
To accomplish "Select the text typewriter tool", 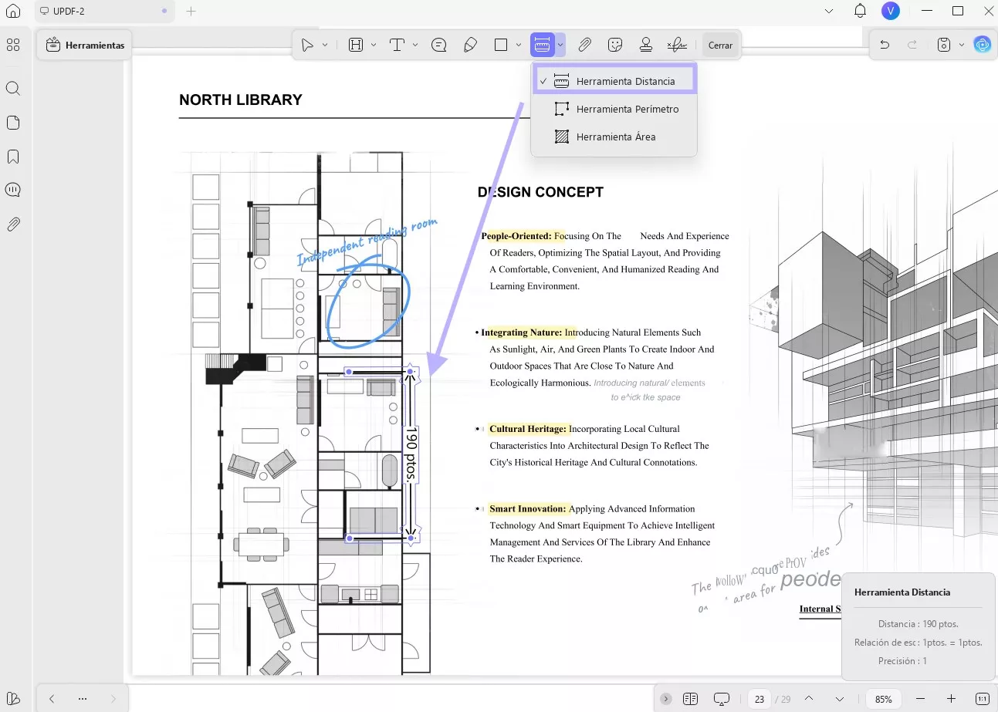I will click(x=398, y=46).
